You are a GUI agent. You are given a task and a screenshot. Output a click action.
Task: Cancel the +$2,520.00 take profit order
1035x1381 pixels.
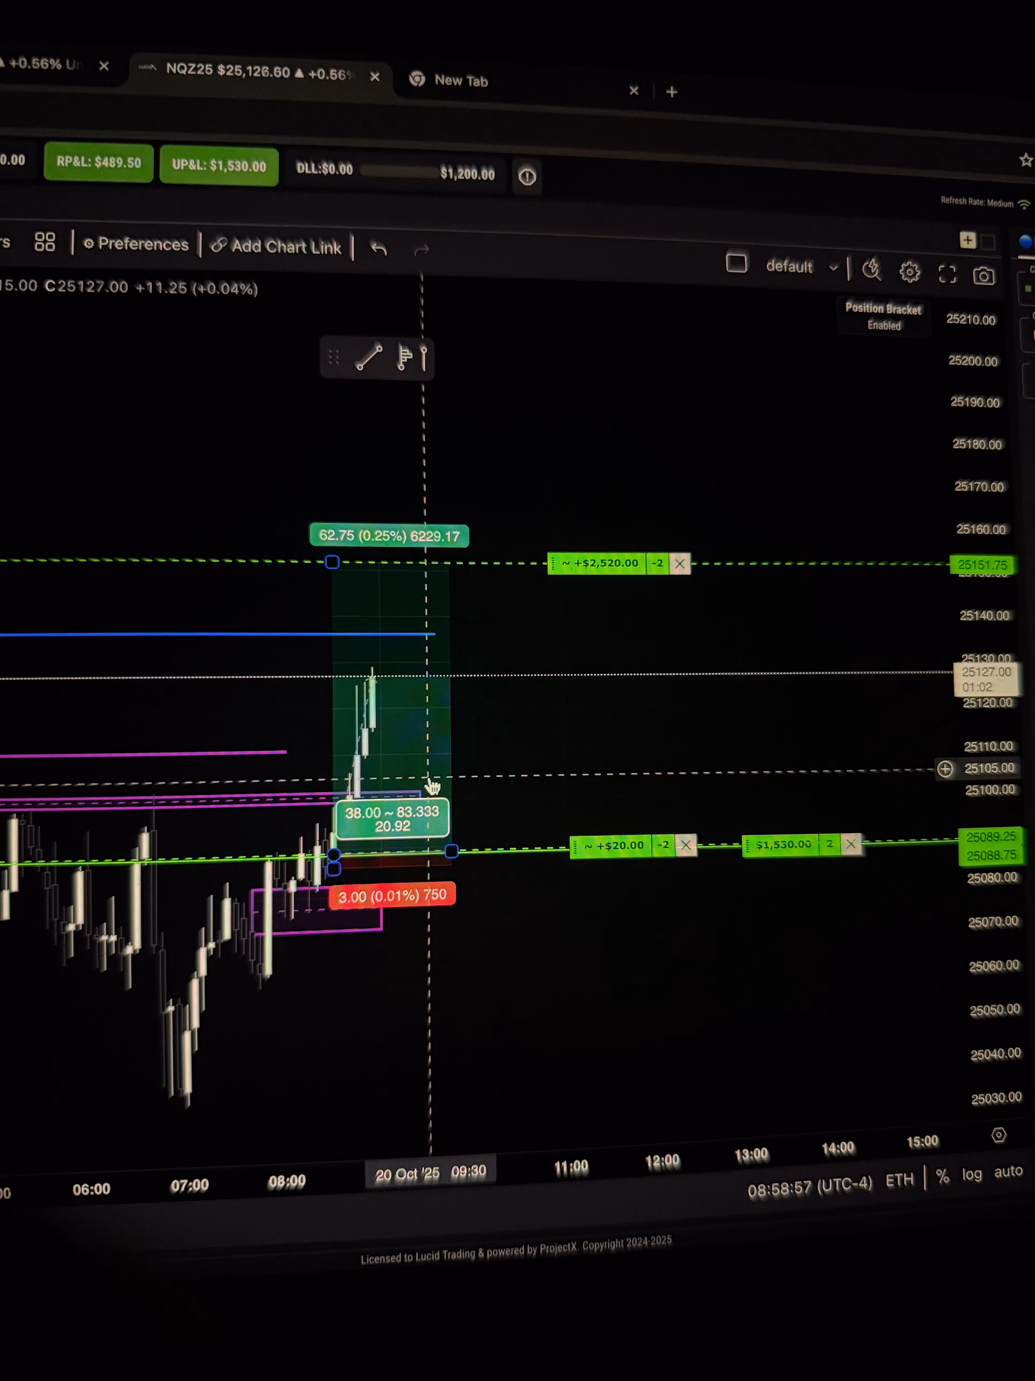point(679,564)
